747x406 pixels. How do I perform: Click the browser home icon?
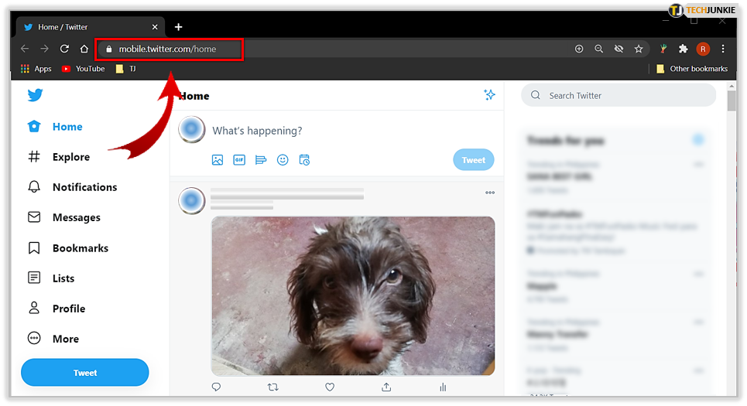tap(84, 49)
